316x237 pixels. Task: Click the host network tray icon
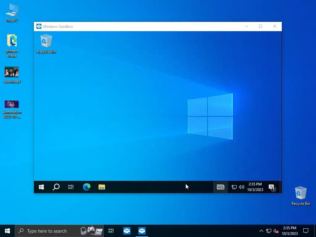pyautogui.click(x=269, y=231)
